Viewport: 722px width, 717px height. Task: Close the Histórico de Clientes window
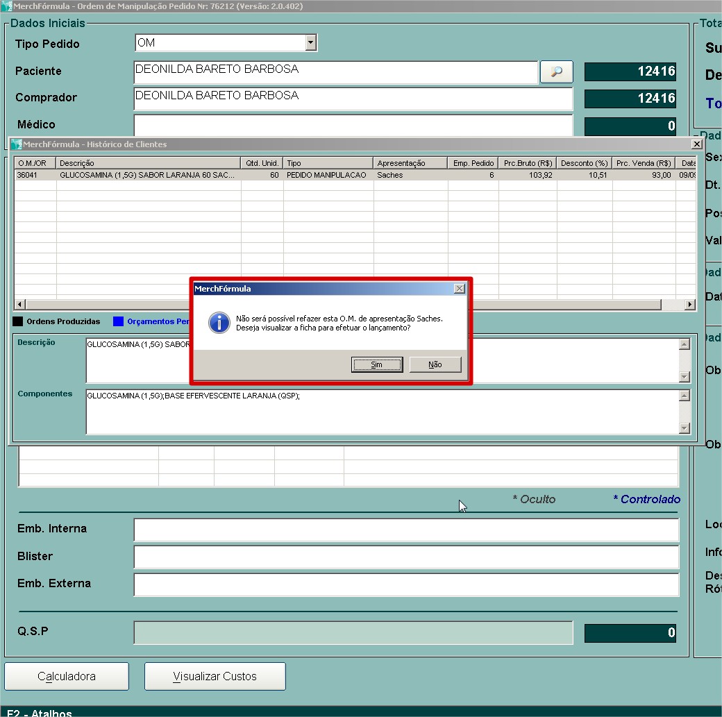tap(696, 144)
